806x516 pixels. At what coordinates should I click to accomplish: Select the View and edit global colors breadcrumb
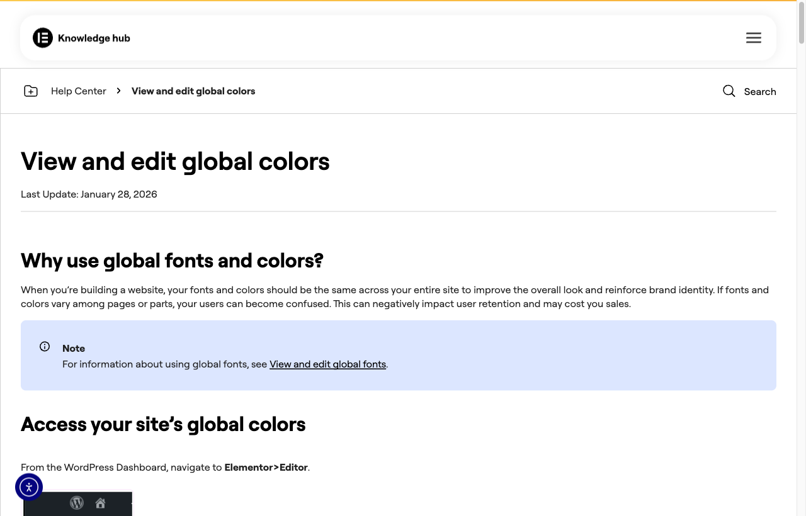[193, 91]
